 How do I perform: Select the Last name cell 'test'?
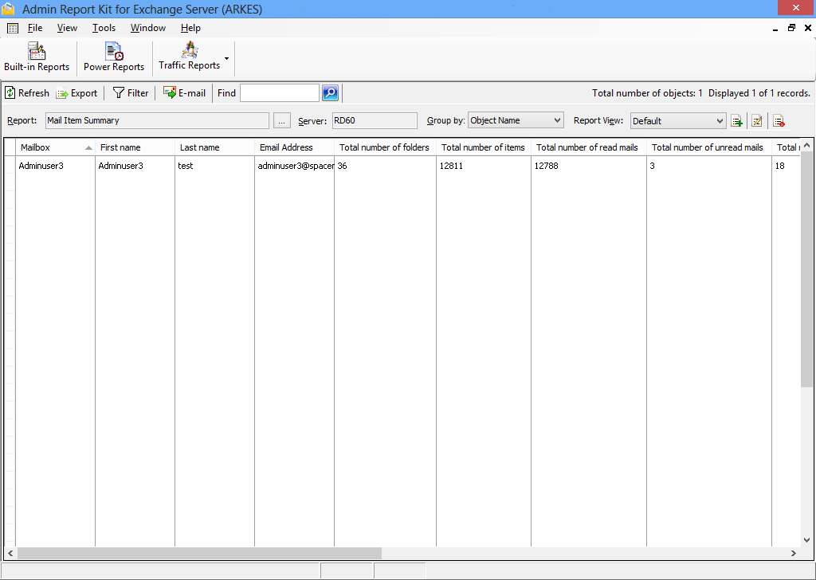point(214,166)
